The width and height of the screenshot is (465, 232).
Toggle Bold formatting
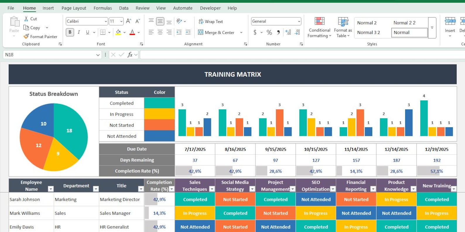pyautogui.click(x=70, y=32)
